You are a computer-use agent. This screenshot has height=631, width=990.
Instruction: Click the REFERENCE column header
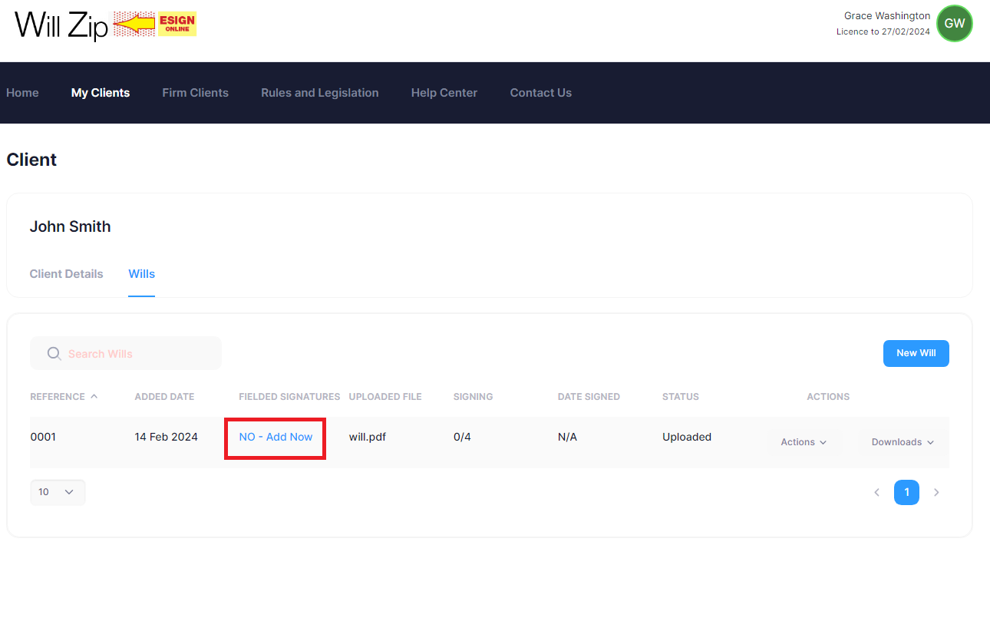58,397
